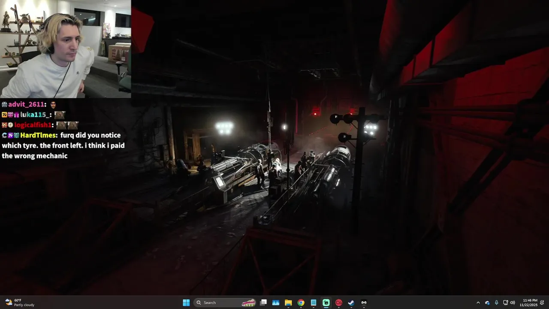Open the OneDrive cloud tray icon
The image size is (549, 309).
tap(487, 303)
